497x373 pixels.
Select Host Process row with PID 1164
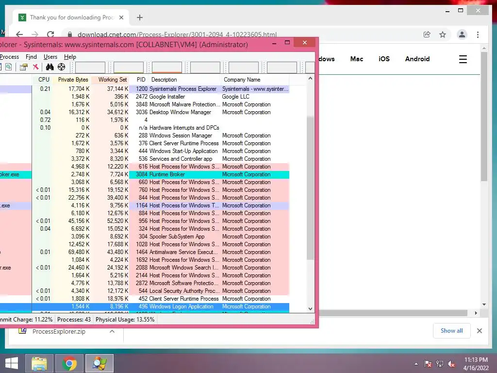coord(145,205)
